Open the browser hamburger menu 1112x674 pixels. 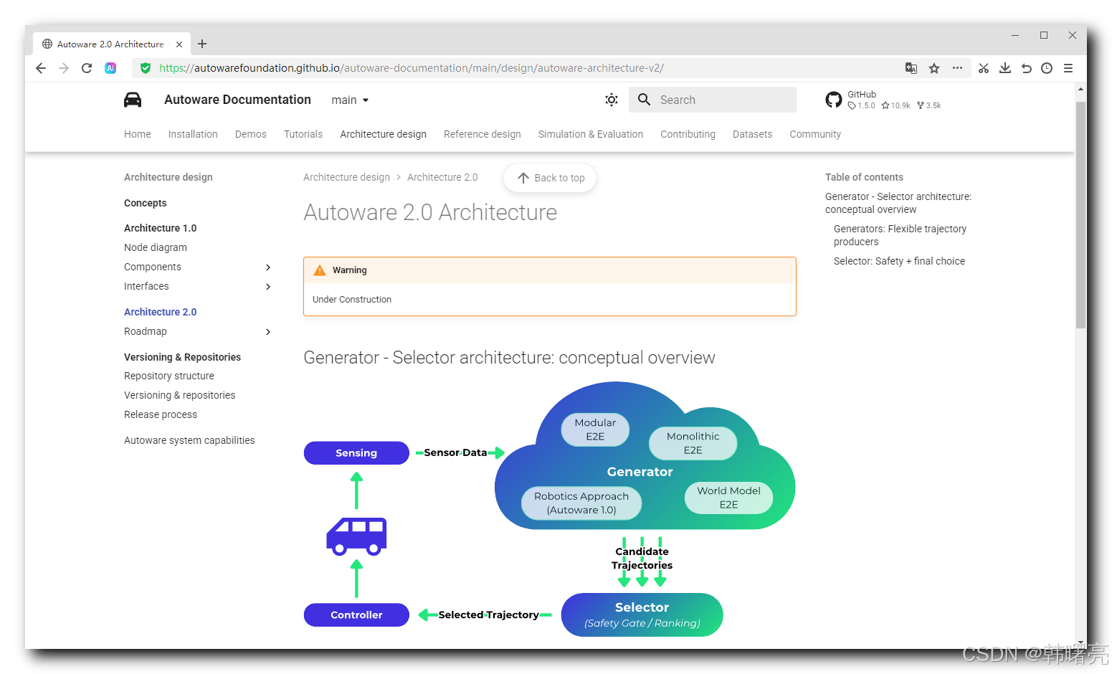point(1068,68)
